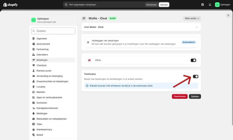Toggle the iDEAL payment method switch
The image size is (233, 140).
[x=193, y=60]
